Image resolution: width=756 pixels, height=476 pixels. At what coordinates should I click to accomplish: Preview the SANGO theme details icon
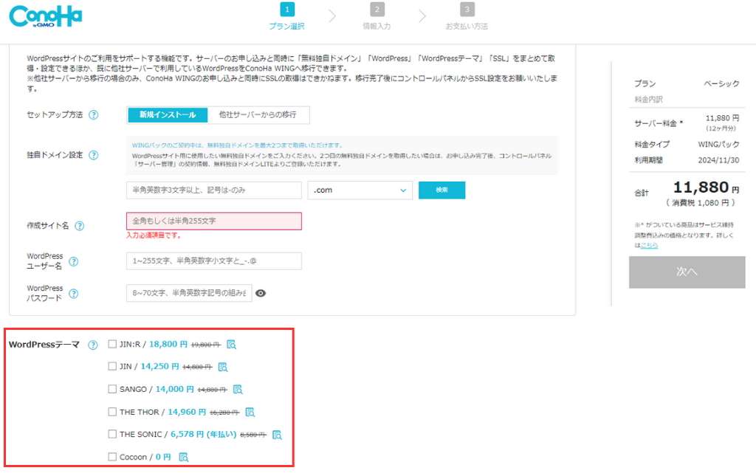[238, 389]
